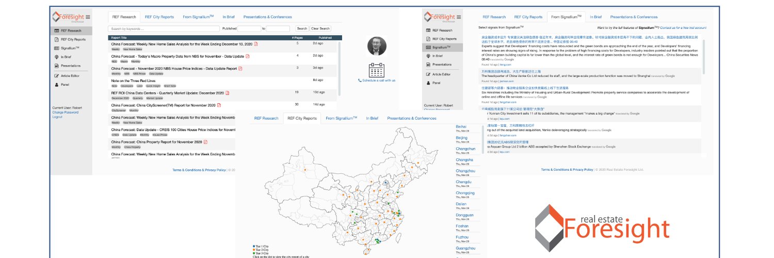The image size is (774, 258).
Task: Click the calendar icon above Schedule a call
Action: point(377,70)
